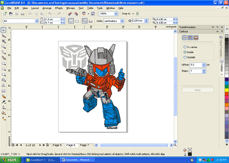
Task: Create a new document with New icon
Action: (5, 14)
